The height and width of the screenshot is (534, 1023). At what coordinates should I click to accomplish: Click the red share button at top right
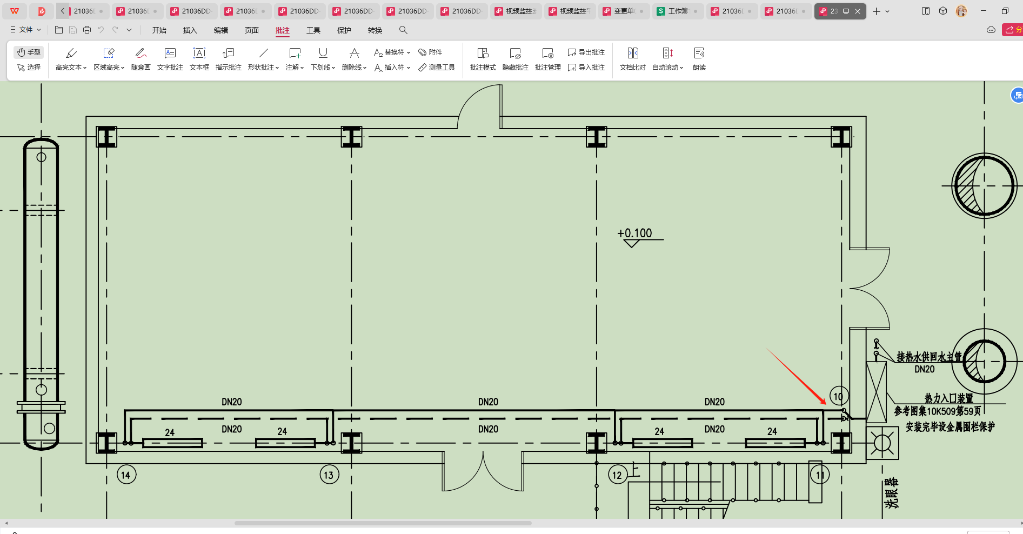1013,30
